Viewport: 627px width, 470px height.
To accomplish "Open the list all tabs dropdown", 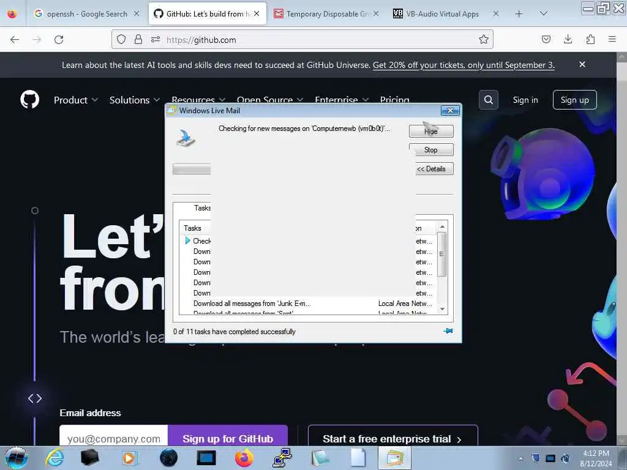I will [544, 13].
